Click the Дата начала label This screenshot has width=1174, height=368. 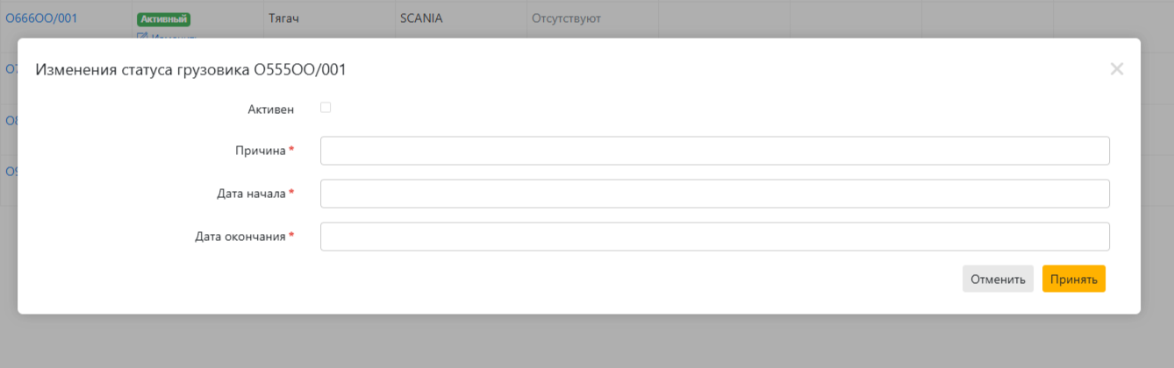[251, 194]
